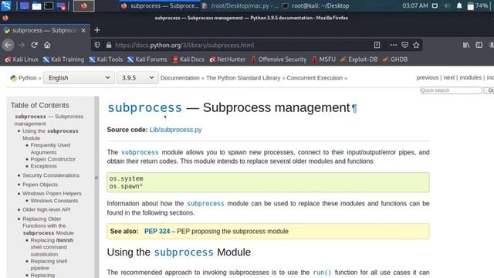Viewport: 494px width, 278px height.
Task: Open the 3.9.5 version dropdown
Action: [137, 78]
